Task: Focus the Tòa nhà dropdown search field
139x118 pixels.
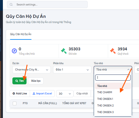Action: 113,77
